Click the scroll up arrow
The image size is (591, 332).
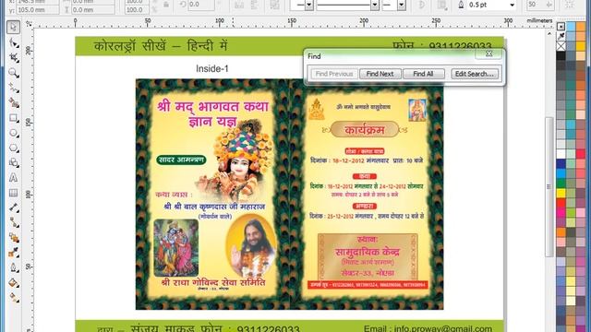(549, 34)
